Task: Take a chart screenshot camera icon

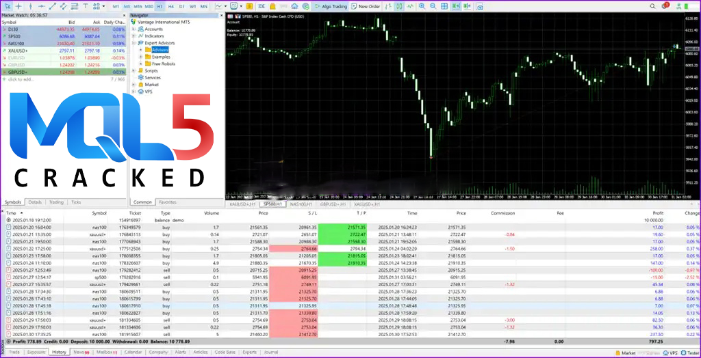Action: [480, 7]
